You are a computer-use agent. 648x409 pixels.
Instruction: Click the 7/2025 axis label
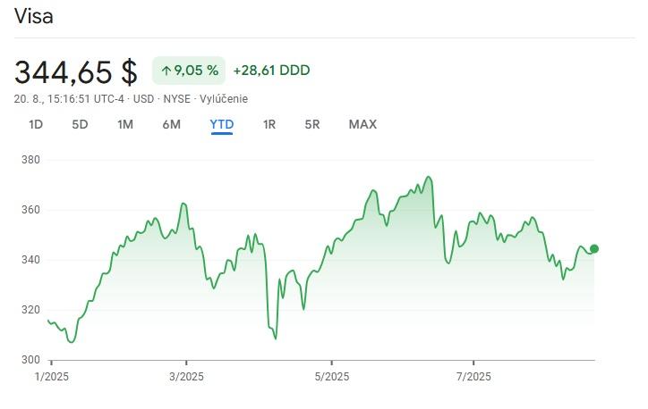[472, 377]
